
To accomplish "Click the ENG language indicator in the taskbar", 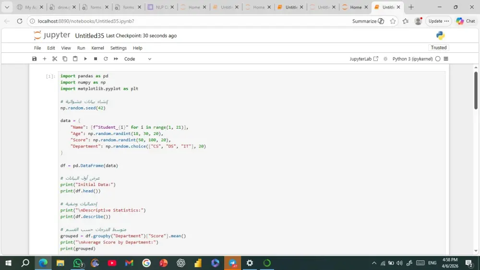I will point(432,263).
